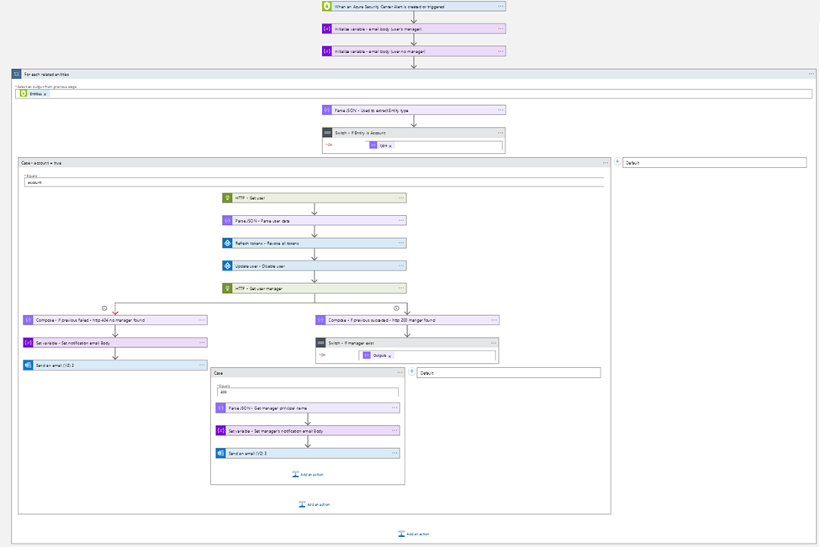Click the On field of Switch - if manager exist
The width and height of the screenshot is (820, 547).
coord(427,355)
